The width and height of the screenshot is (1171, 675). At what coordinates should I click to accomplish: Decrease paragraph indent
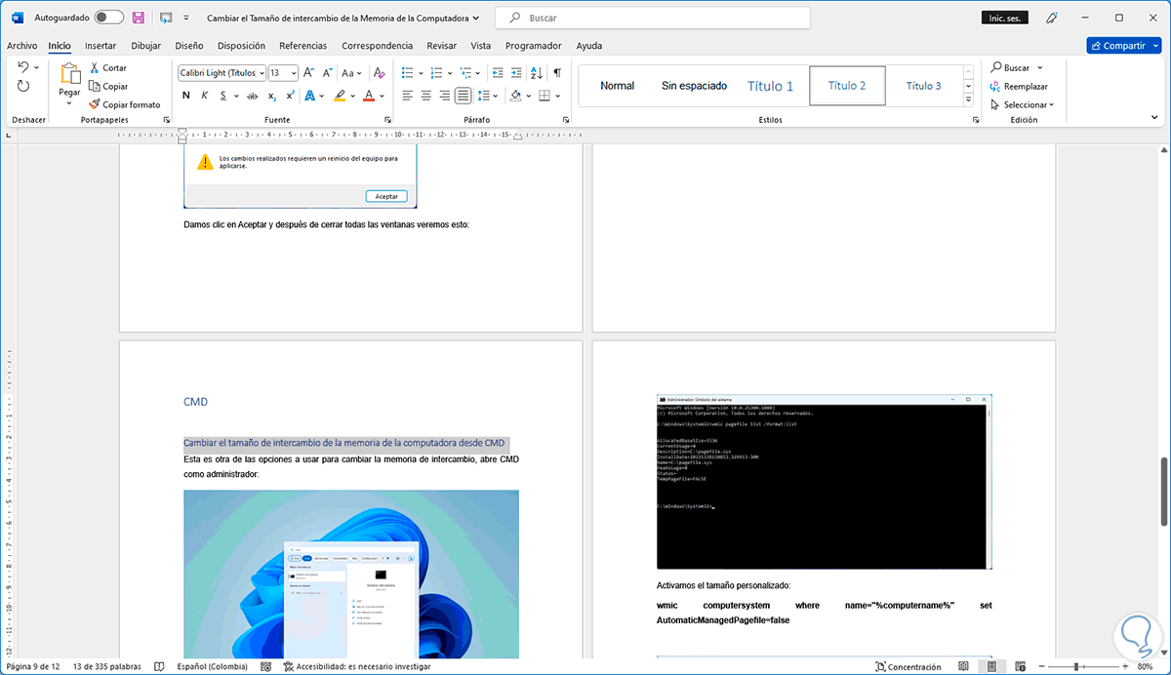[x=498, y=72]
